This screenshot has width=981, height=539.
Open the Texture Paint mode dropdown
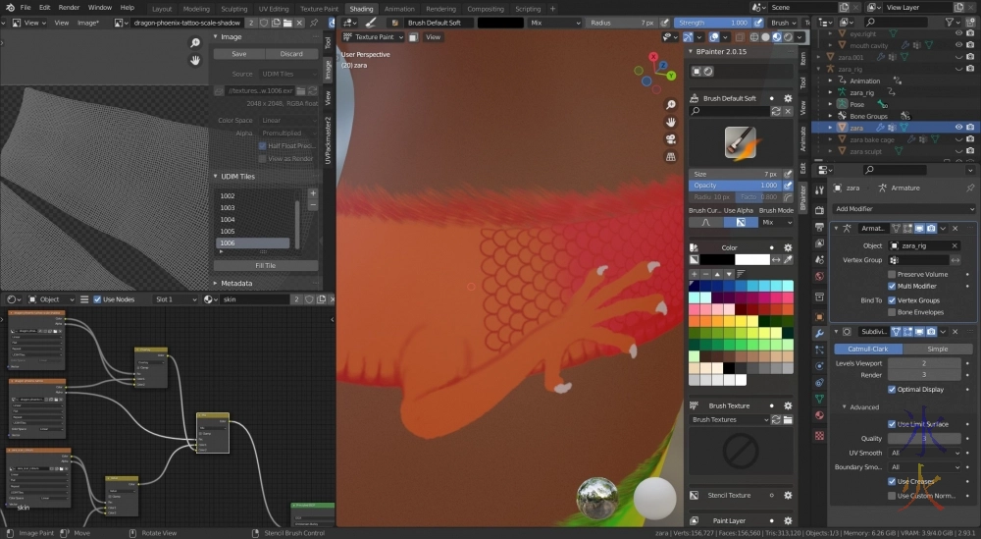tap(374, 37)
